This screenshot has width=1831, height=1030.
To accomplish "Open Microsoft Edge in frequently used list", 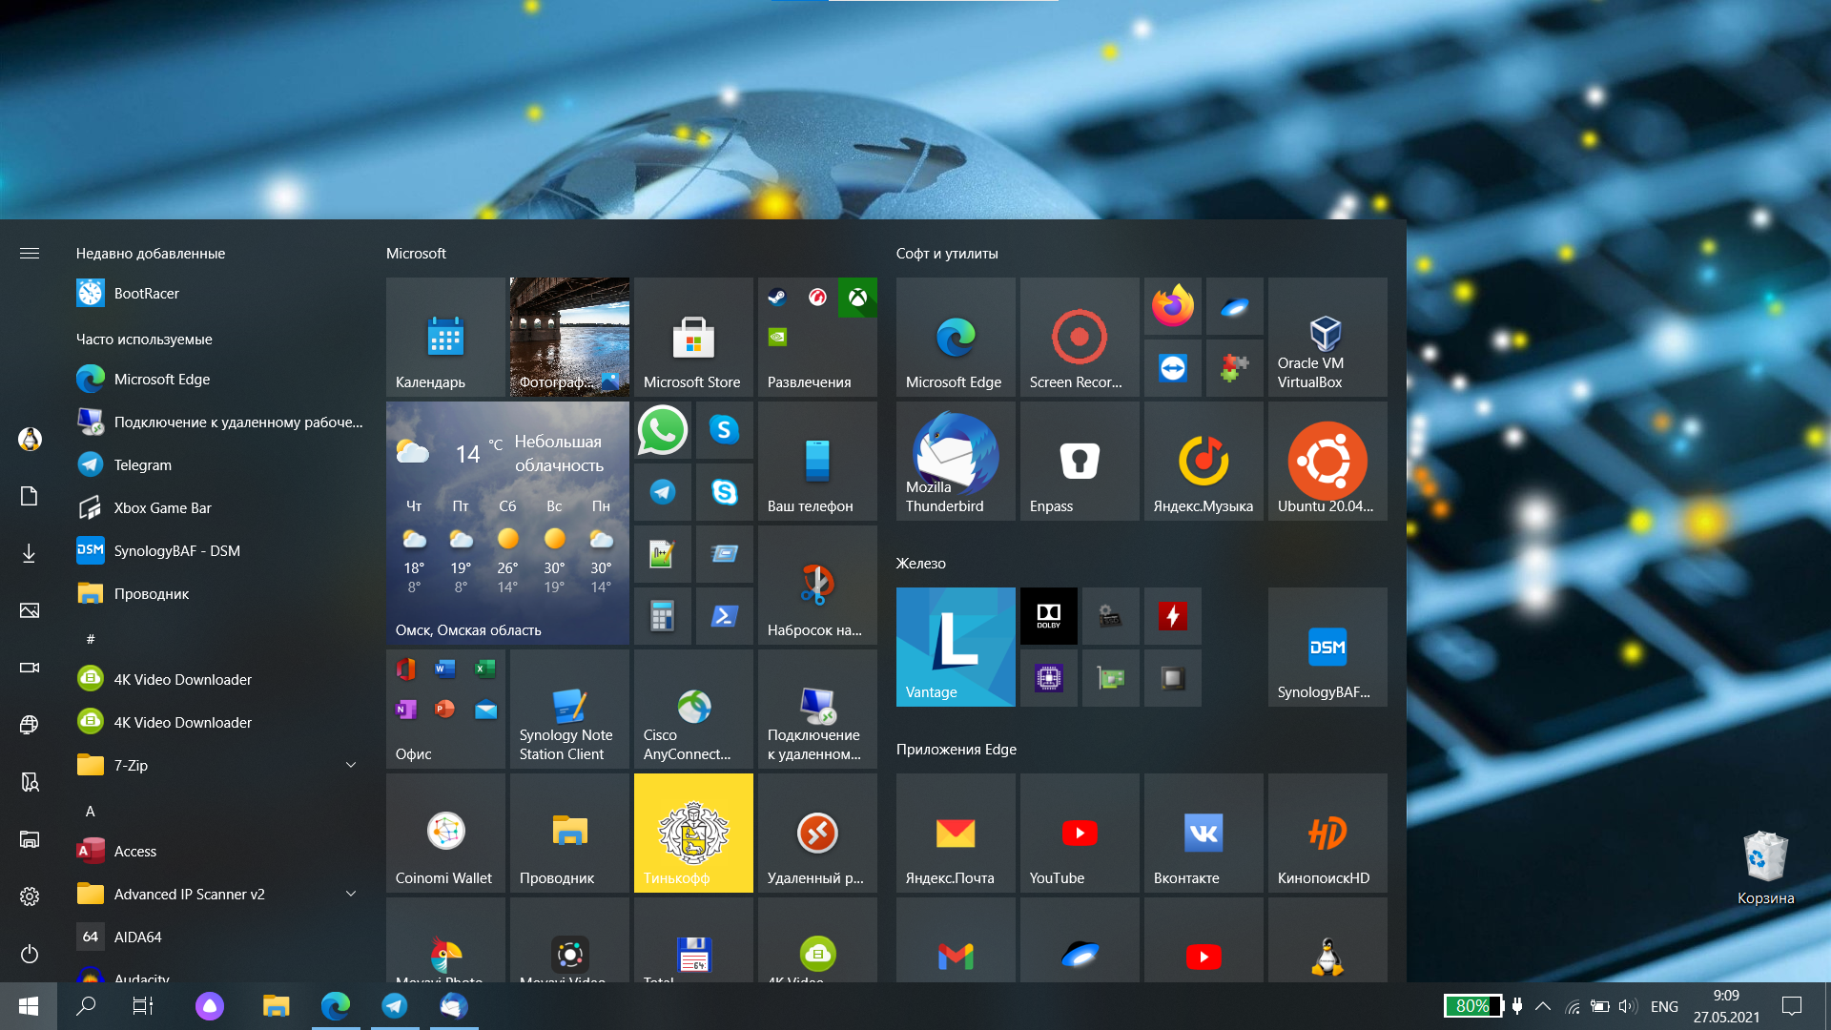I will (219, 379).
